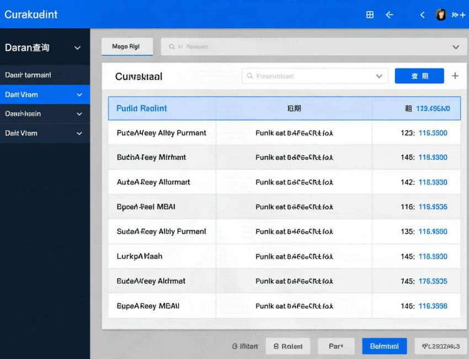Click the grid layout icon in header

[370, 15]
